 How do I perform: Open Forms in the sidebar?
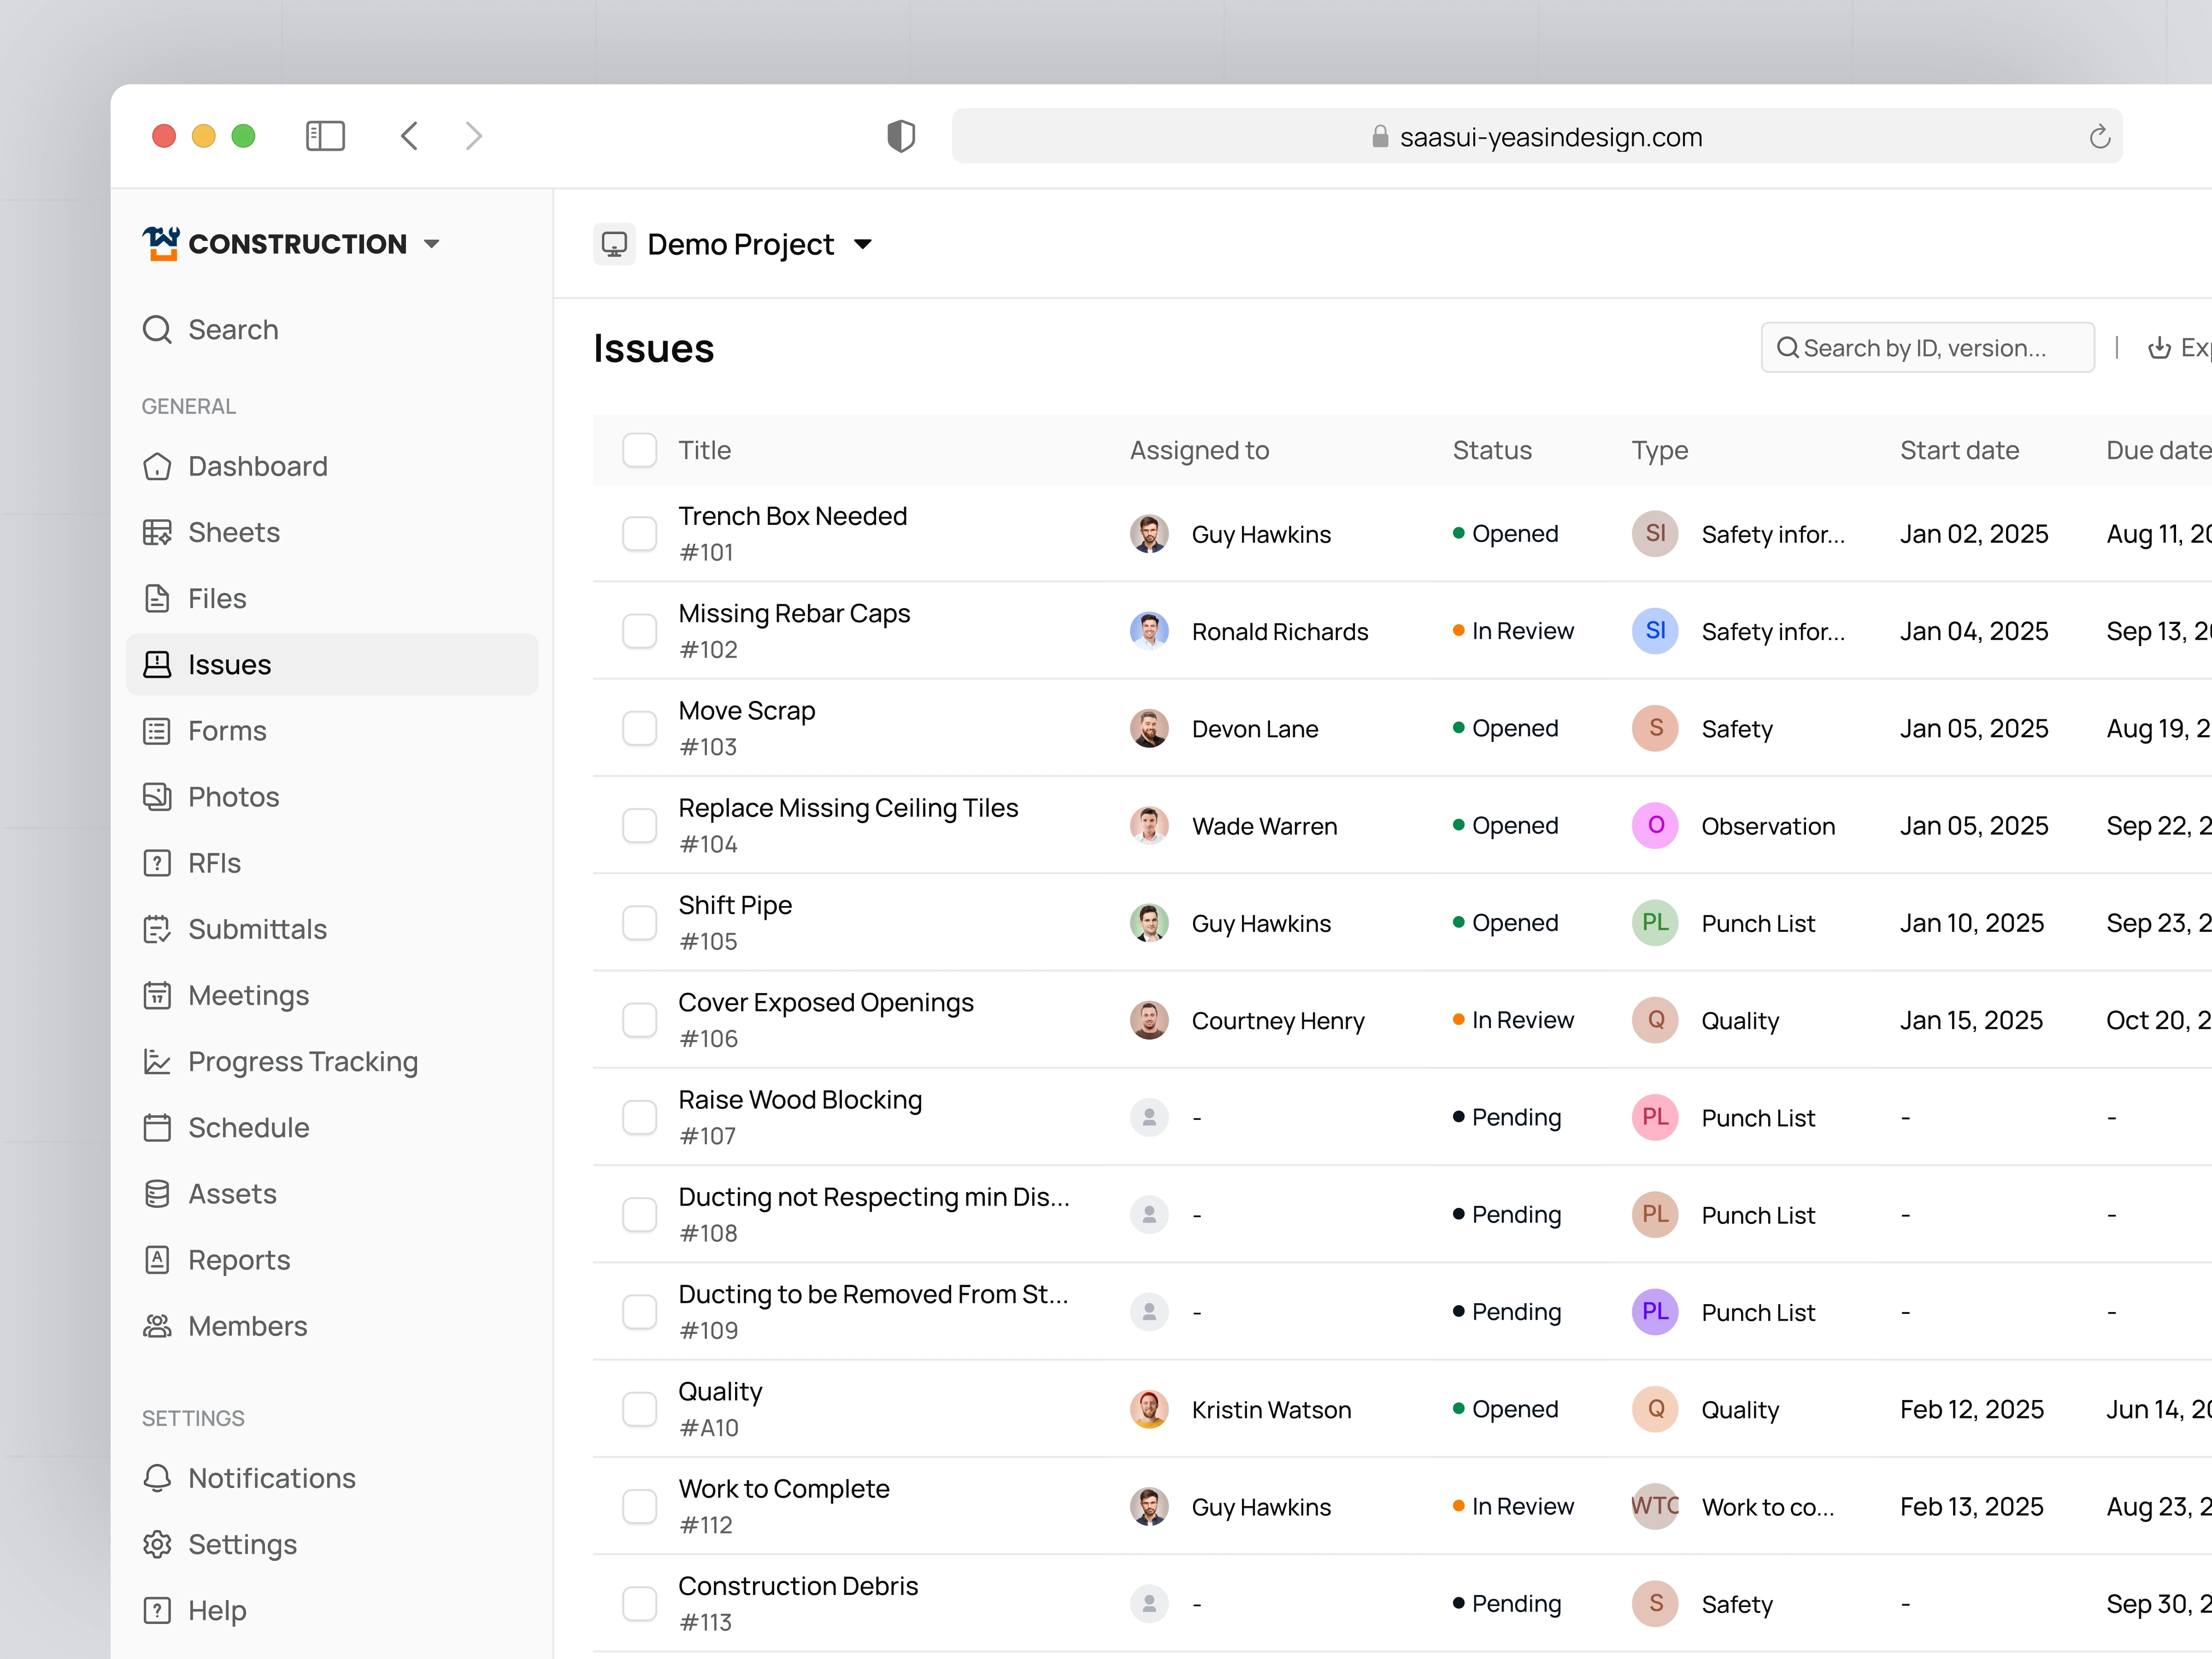click(332, 731)
